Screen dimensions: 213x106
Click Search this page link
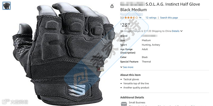pyautogui.click(x=169, y=17)
